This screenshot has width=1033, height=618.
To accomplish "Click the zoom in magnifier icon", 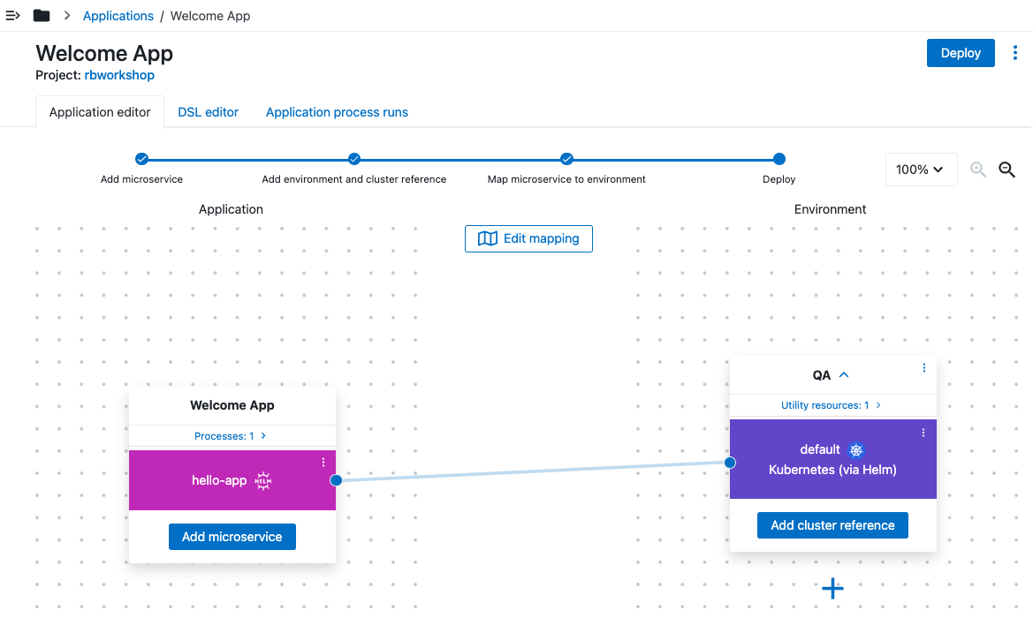I will [x=978, y=170].
